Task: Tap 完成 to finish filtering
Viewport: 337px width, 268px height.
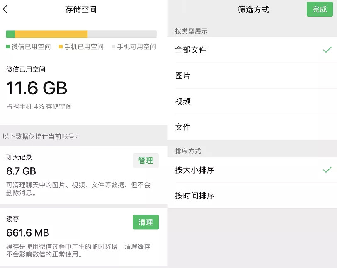Action: [x=320, y=9]
